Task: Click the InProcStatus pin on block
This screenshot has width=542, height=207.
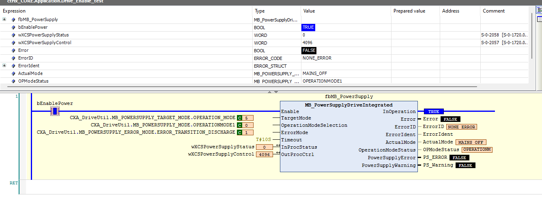Action: pos(299,147)
